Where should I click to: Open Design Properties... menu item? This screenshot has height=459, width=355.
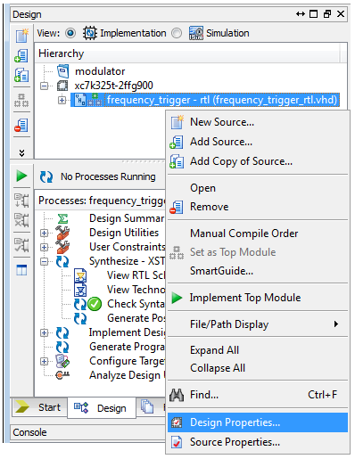pos(258,422)
